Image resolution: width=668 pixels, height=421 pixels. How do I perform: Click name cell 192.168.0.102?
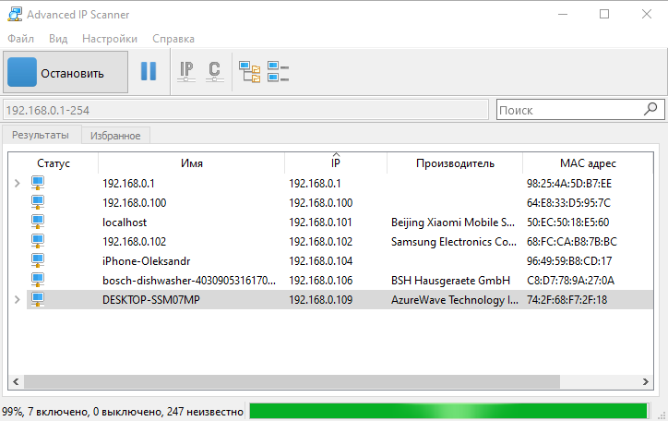tap(134, 242)
